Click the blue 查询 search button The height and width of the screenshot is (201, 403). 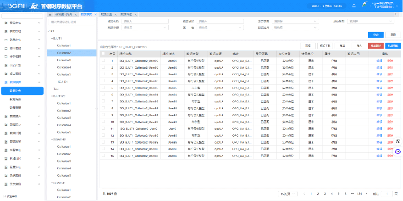[375, 34]
